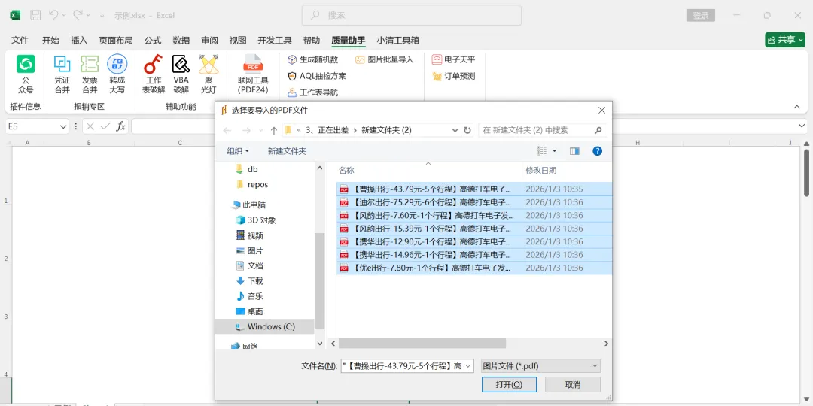This screenshot has width=813, height=406.
Task: Launch 工作表破解 key icon
Action: click(154, 64)
